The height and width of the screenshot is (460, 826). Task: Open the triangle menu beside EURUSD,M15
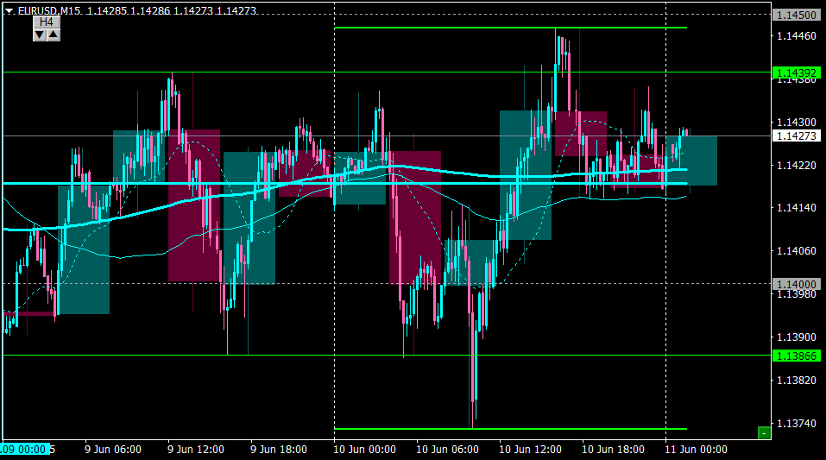pyautogui.click(x=9, y=10)
